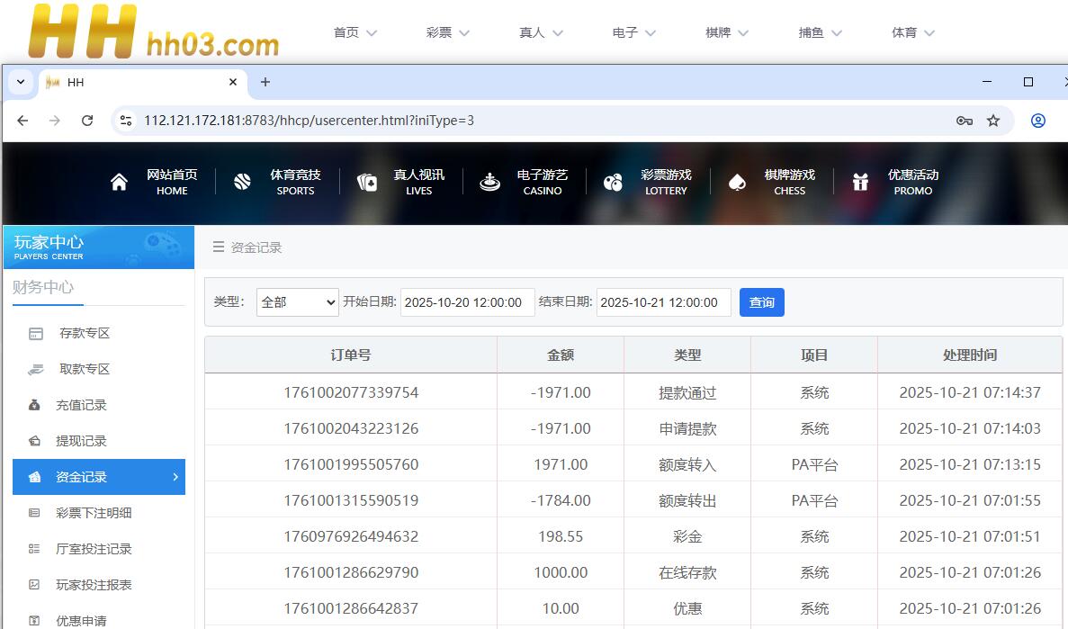Click the gift icon for 优惠活动
1068x629 pixels.
pyautogui.click(x=860, y=183)
